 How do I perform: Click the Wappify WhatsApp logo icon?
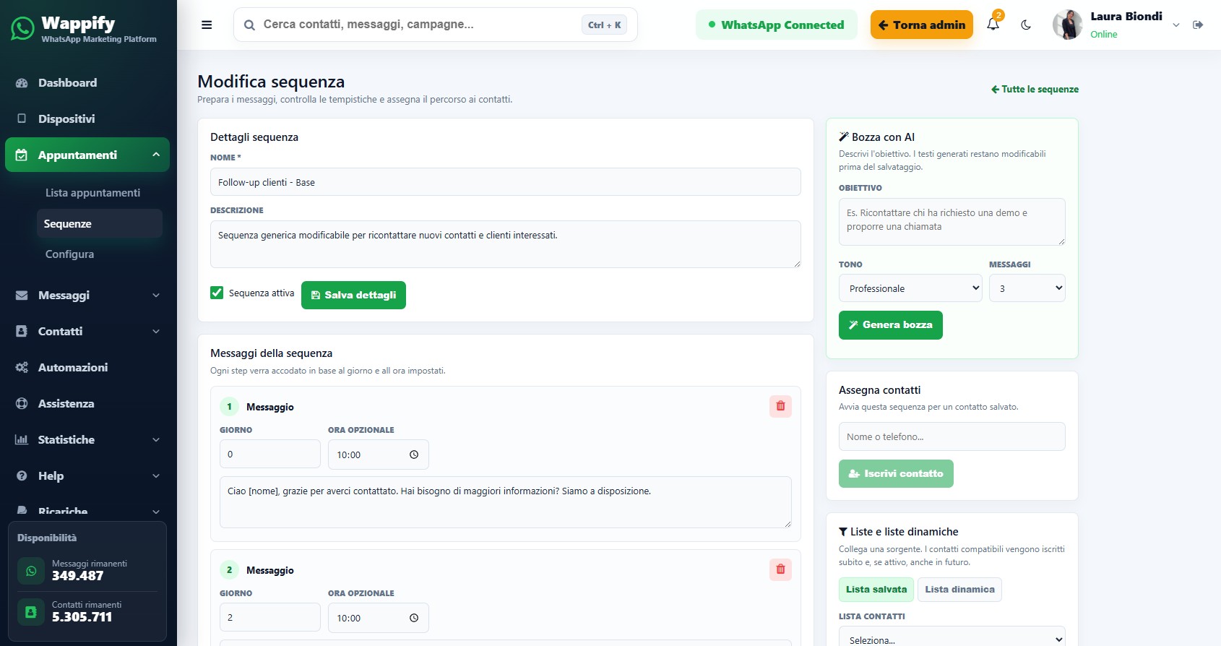click(x=22, y=28)
